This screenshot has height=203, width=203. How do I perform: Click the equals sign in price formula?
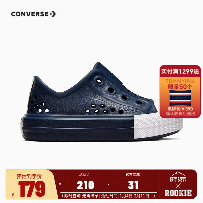coord(60,184)
